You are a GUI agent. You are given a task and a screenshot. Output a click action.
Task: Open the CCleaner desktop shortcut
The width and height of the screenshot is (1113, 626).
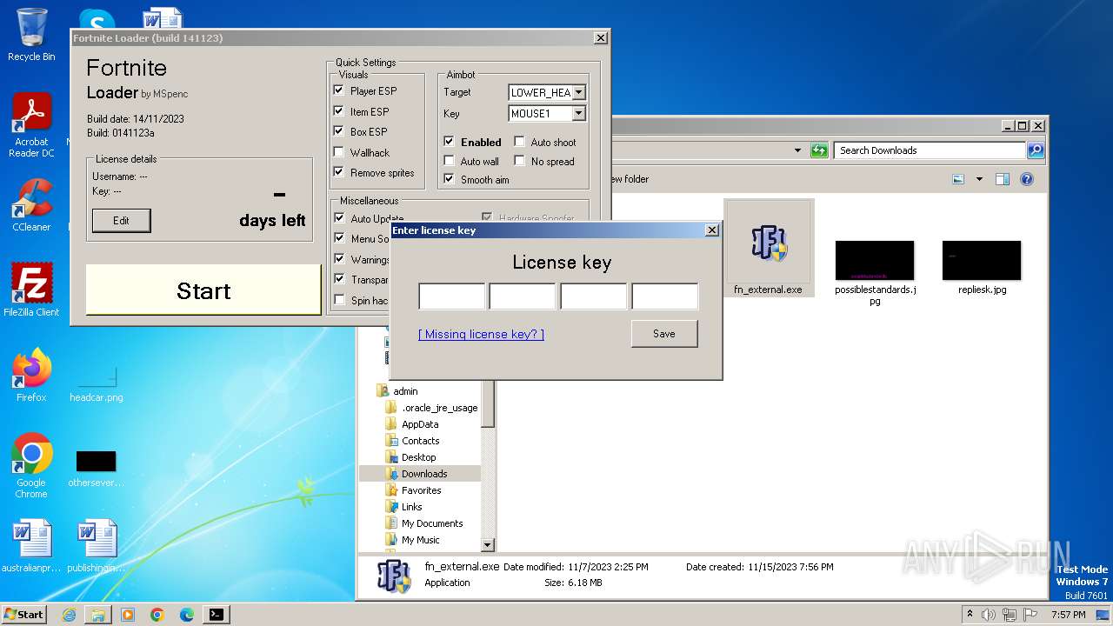[31, 205]
